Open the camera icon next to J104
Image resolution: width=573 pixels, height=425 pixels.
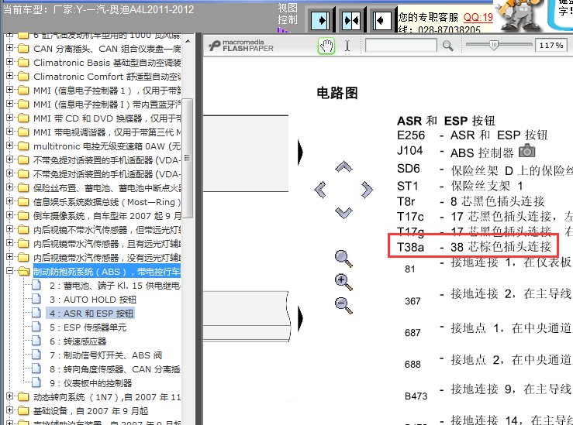(526, 151)
